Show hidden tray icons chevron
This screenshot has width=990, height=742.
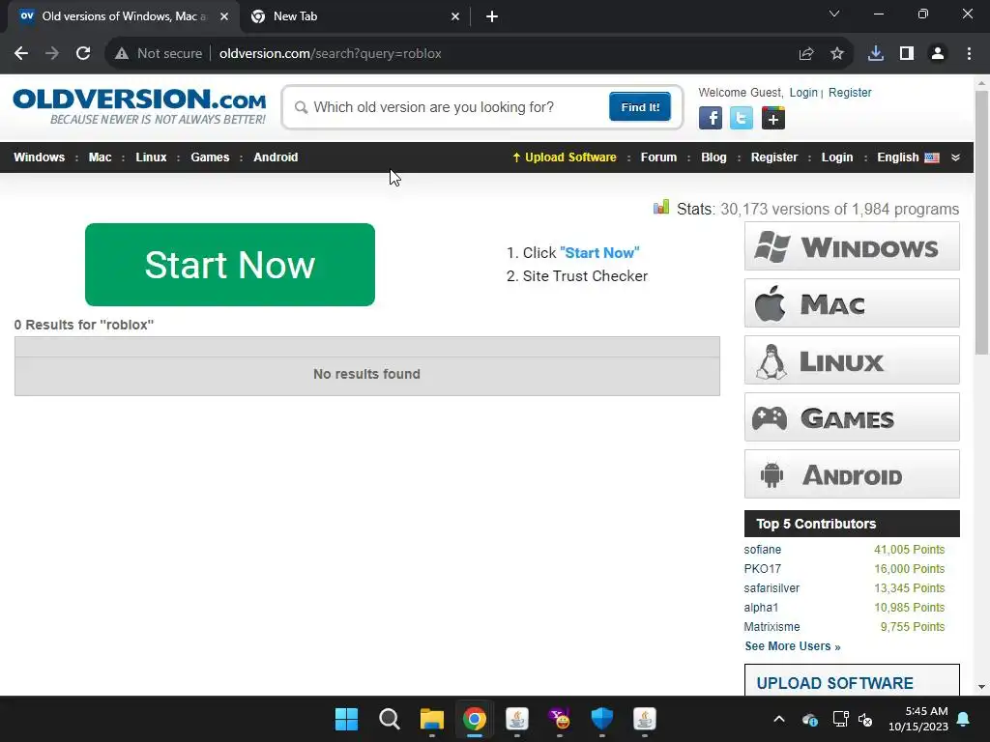point(779,719)
